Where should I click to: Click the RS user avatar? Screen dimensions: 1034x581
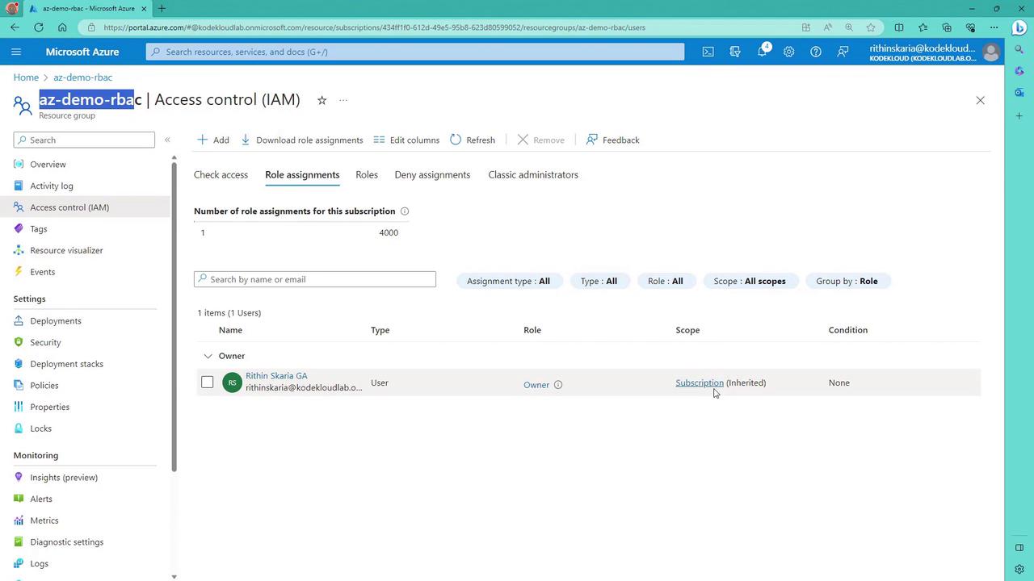click(232, 382)
